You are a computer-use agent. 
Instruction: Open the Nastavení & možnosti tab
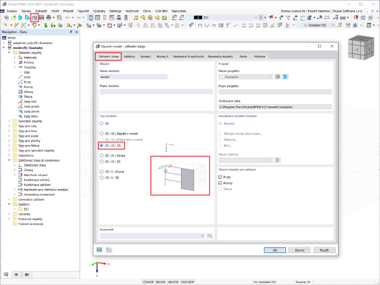click(x=188, y=56)
